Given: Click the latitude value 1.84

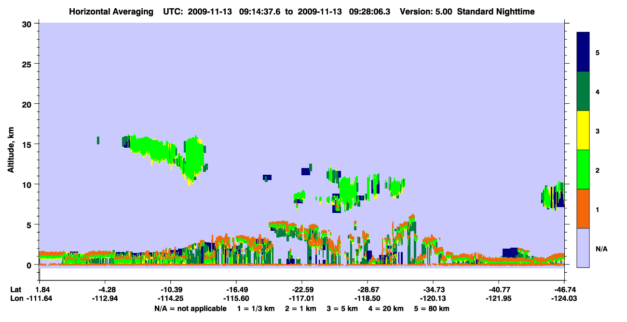Looking at the screenshot, I should (43, 289).
